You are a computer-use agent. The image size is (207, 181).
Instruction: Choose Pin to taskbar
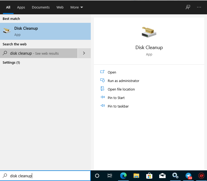(x=118, y=106)
